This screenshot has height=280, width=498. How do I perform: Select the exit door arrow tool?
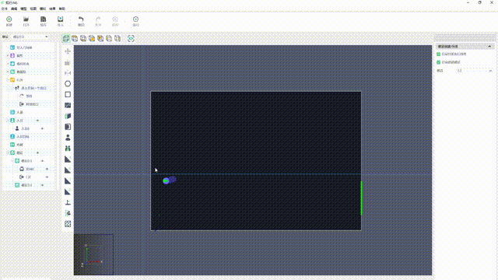tap(68, 213)
